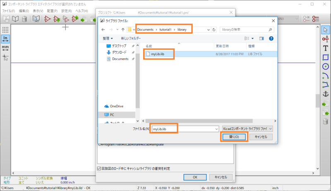This screenshot has width=331, height=191.
Task: Open the ファイル(F) menu
Action: click(x=8, y=11)
